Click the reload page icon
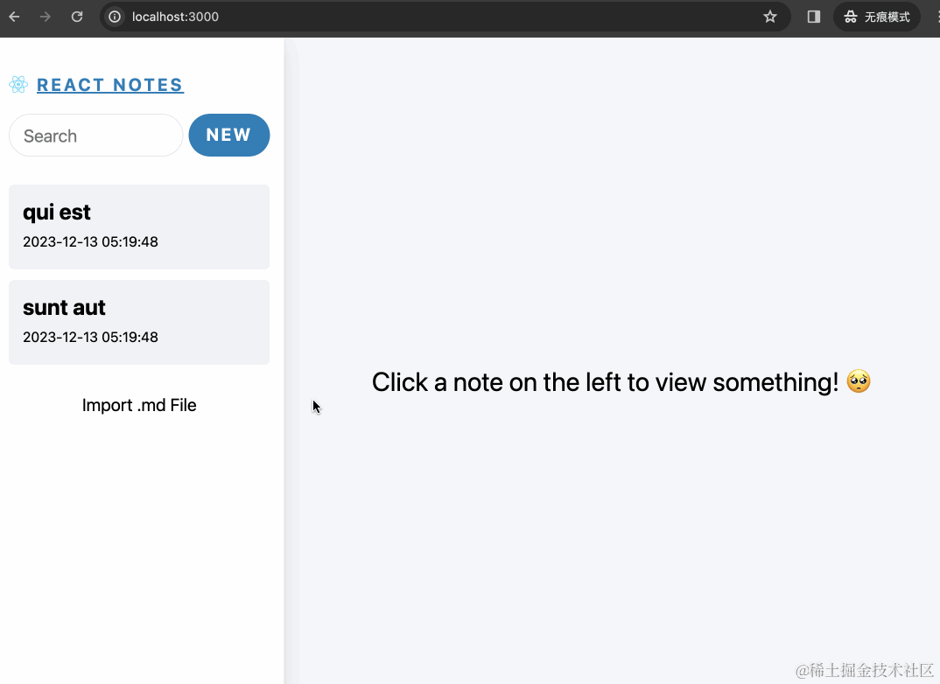Viewport: 940px width, 684px height. pos(76,16)
